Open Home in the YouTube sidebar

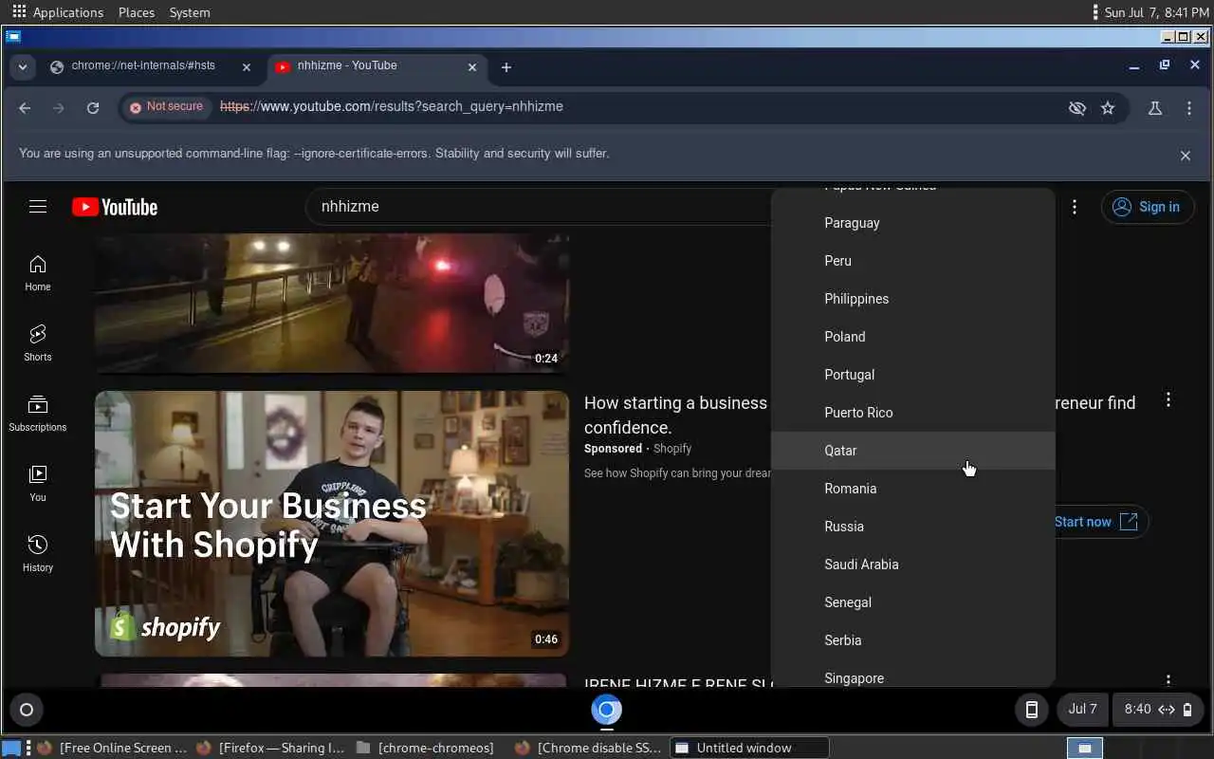(38, 273)
